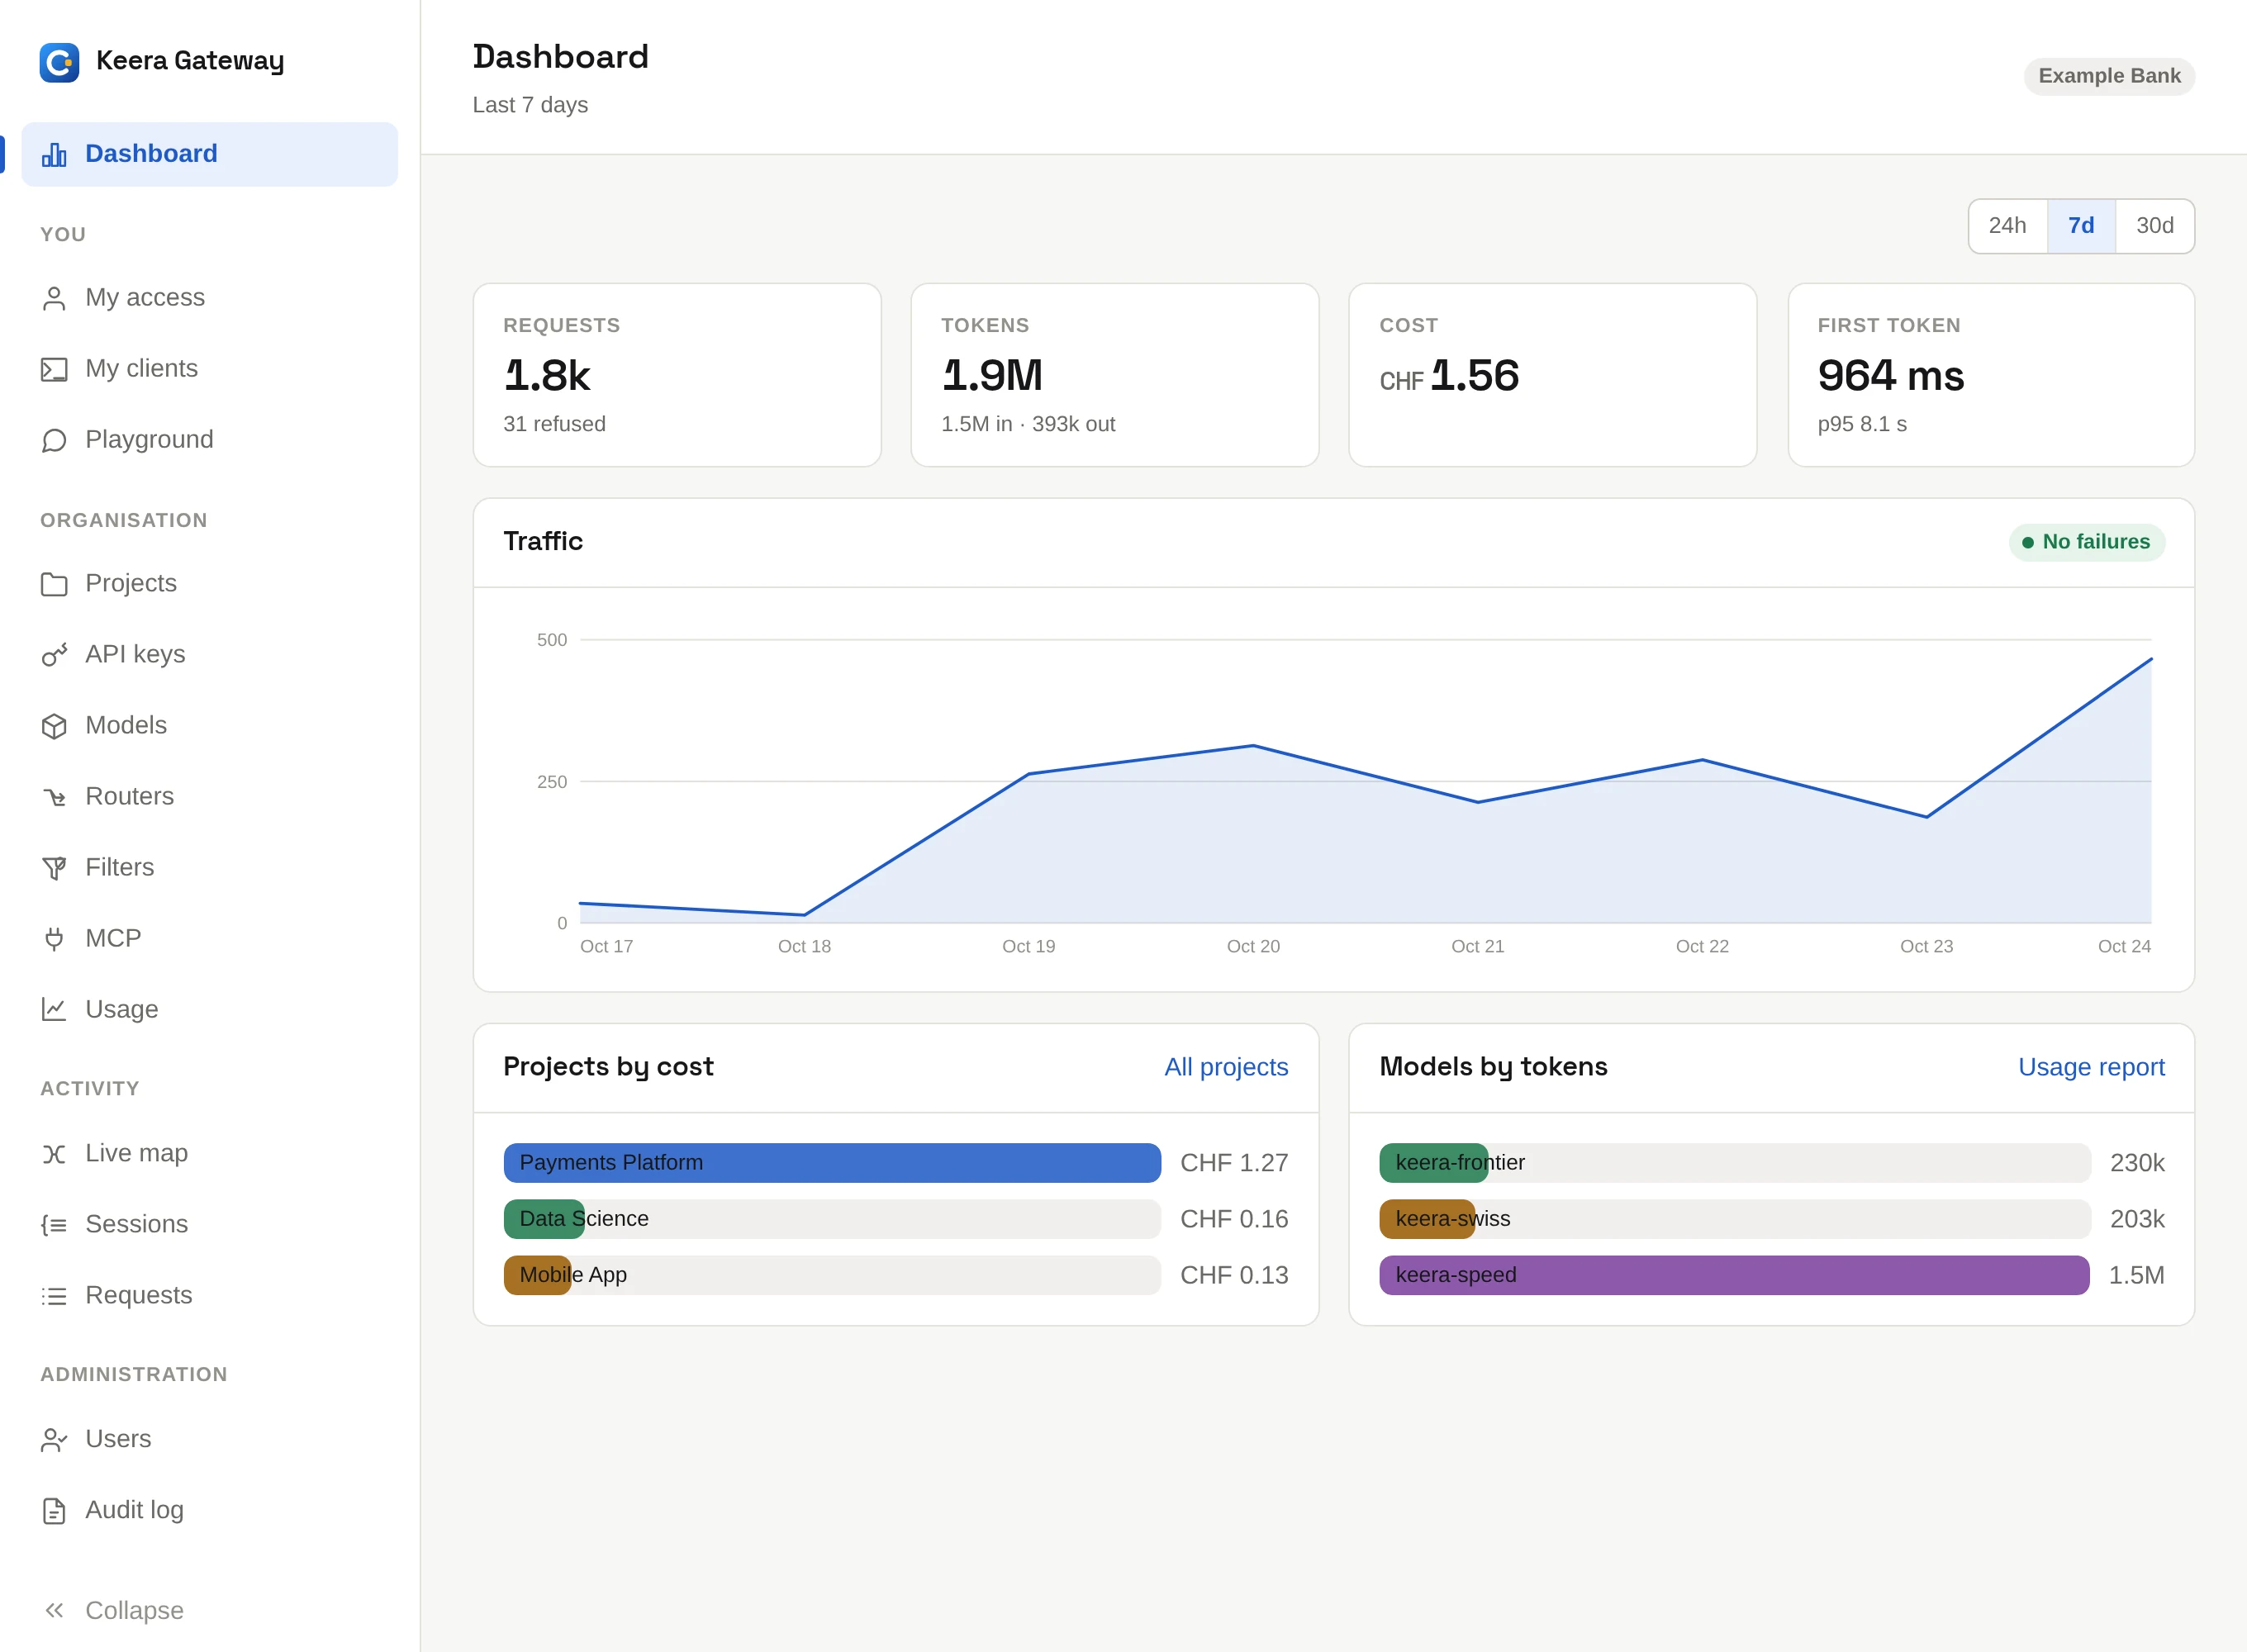The width and height of the screenshot is (2247, 1652).
Task: Click the API keys key icon
Action: point(54,655)
